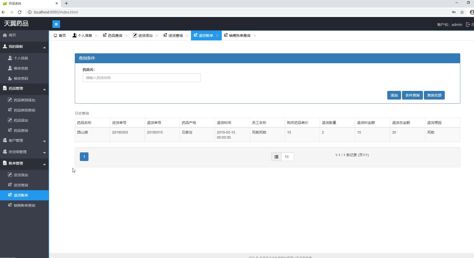This screenshot has height=258, width=474.
Task: Click the document icon beside 账单管理
Action: click(x=5, y=163)
